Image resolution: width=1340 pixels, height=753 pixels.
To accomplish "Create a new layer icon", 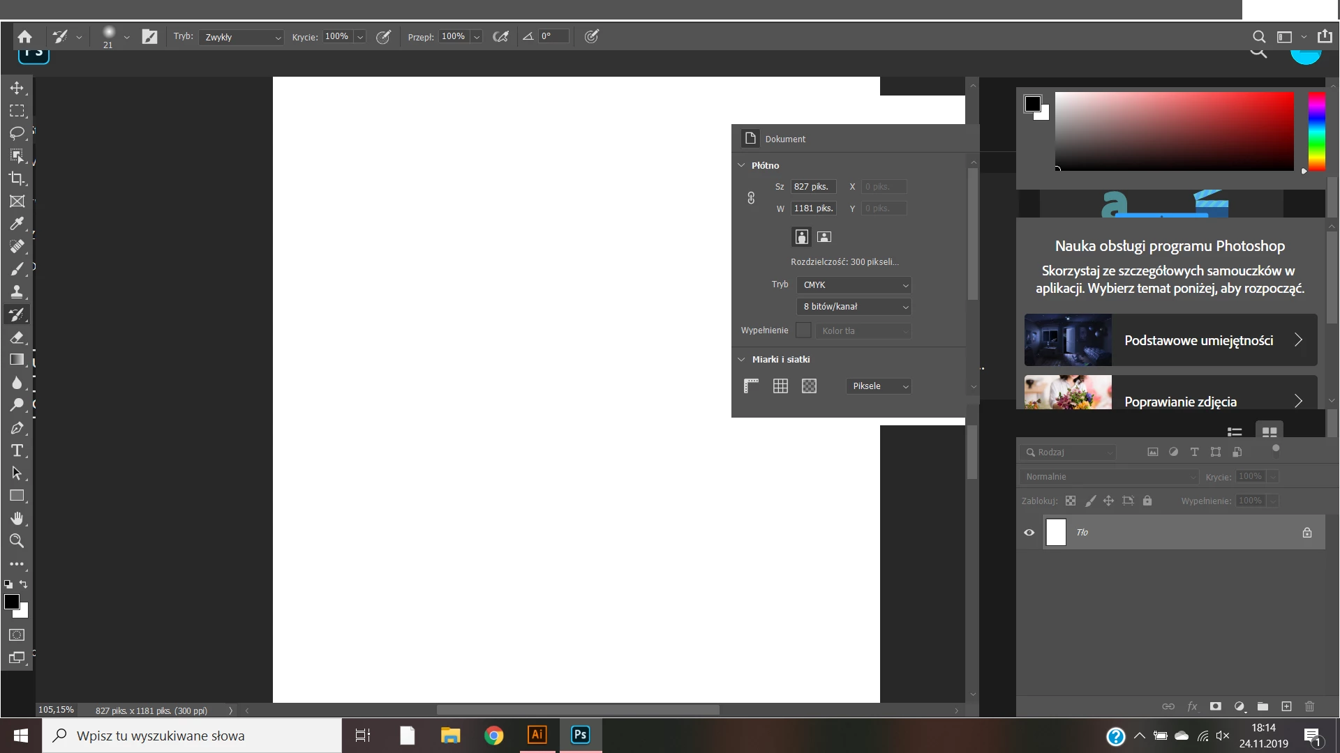I will click(x=1286, y=706).
